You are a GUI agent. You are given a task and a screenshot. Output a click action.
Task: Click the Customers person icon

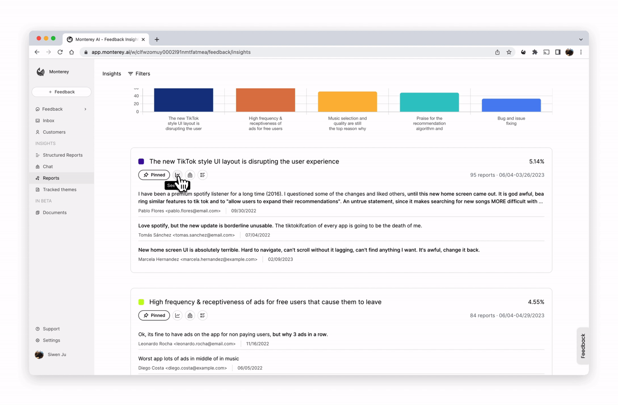pos(37,132)
